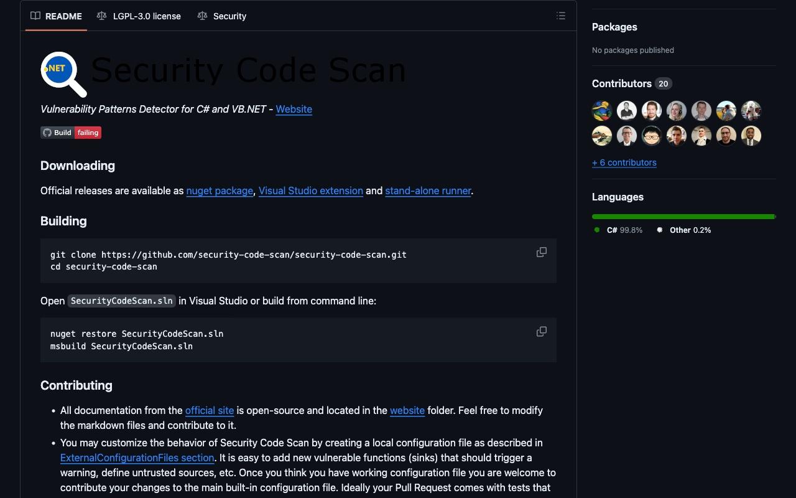
Task: Open the Contributors 20 heading link
Action: [x=632, y=83]
